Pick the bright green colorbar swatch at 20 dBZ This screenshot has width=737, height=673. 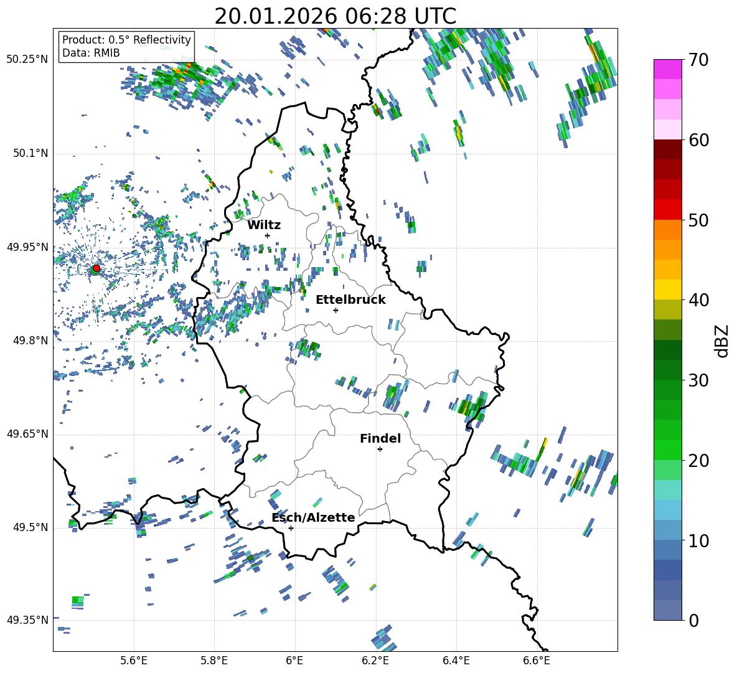(668, 450)
